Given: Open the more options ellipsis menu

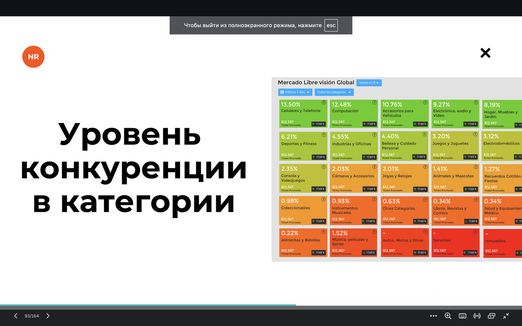Looking at the screenshot, I should (x=433, y=316).
